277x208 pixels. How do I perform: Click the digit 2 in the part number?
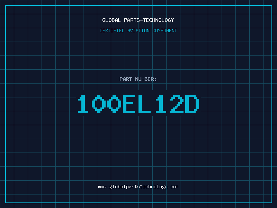177,104
